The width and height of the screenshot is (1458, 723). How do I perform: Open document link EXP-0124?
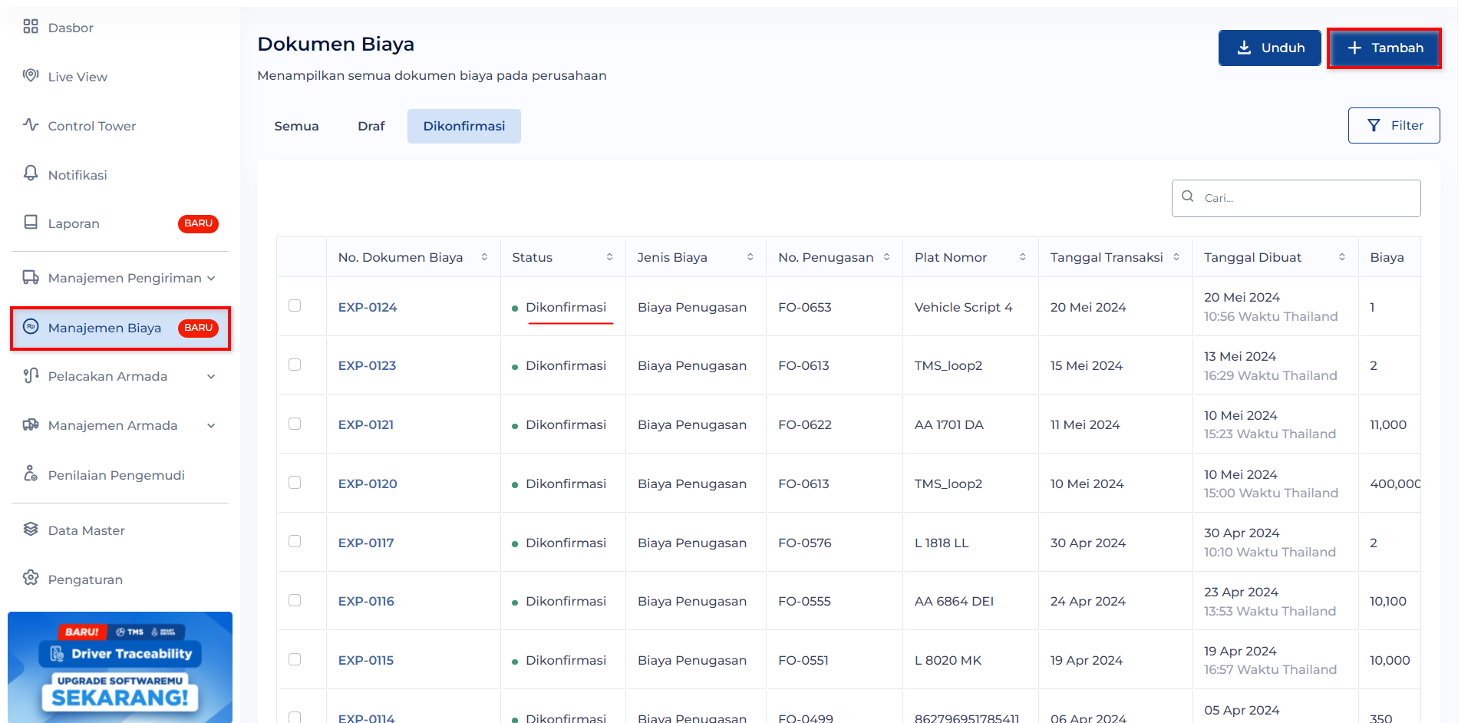(368, 307)
